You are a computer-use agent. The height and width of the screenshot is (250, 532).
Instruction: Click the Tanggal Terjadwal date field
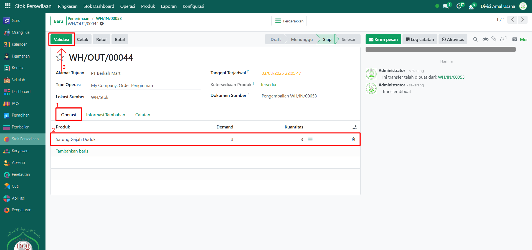point(281,73)
